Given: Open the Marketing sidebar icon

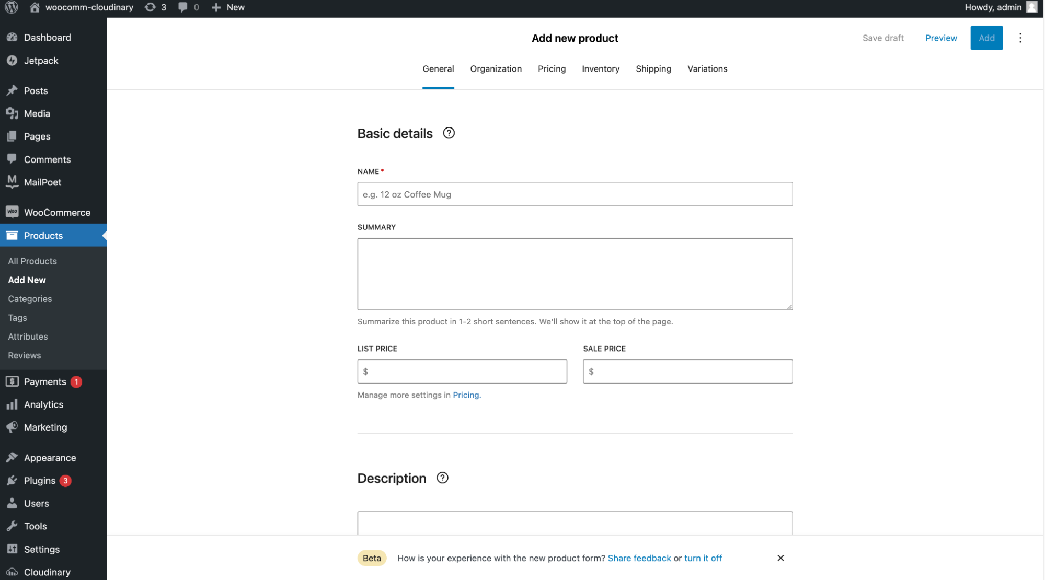Looking at the screenshot, I should pyautogui.click(x=13, y=427).
